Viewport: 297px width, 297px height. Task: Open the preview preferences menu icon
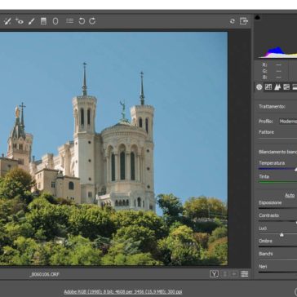(x=245, y=274)
